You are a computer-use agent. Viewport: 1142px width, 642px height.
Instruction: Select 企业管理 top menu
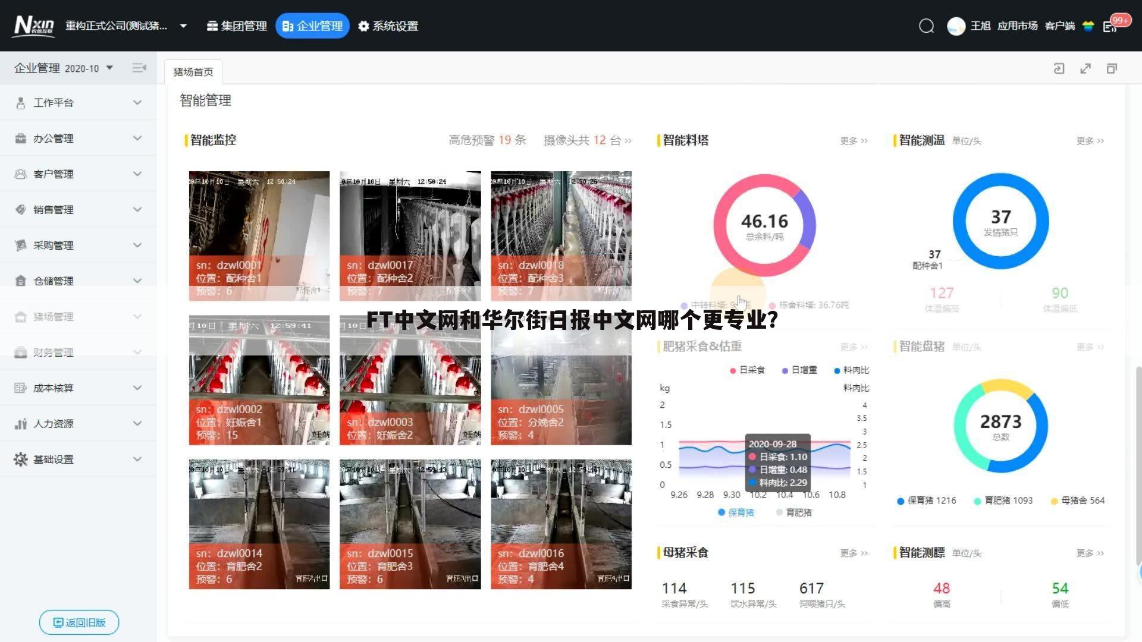click(x=312, y=26)
